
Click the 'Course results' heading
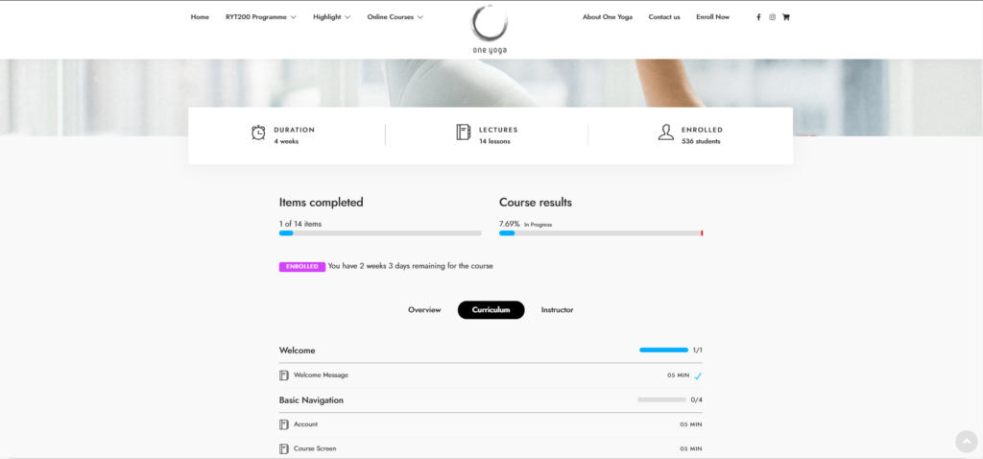(x=536, y=203)
